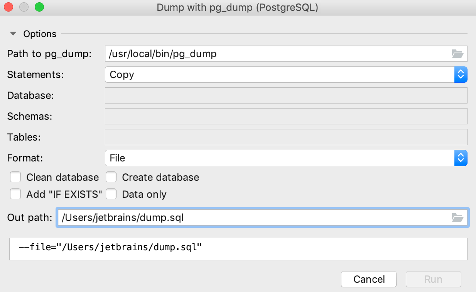Toggle the Add "IF EXISTS" checkbox

(x=15, y=194)
